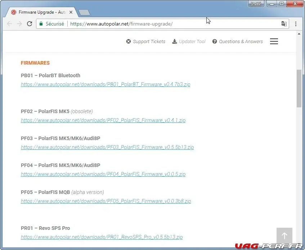
Task: Select the Firmware Upgrade tab
Action: coord(42,12)
